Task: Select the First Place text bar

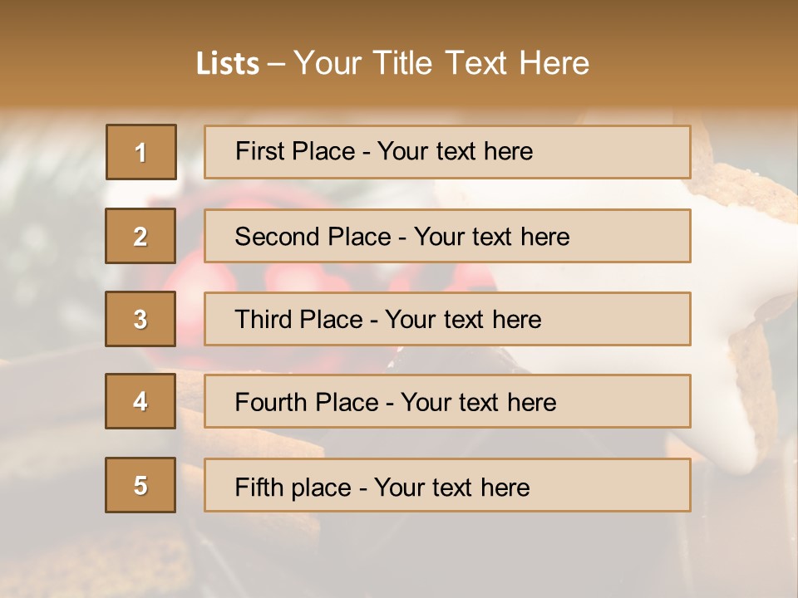Action: coord(447,152)
